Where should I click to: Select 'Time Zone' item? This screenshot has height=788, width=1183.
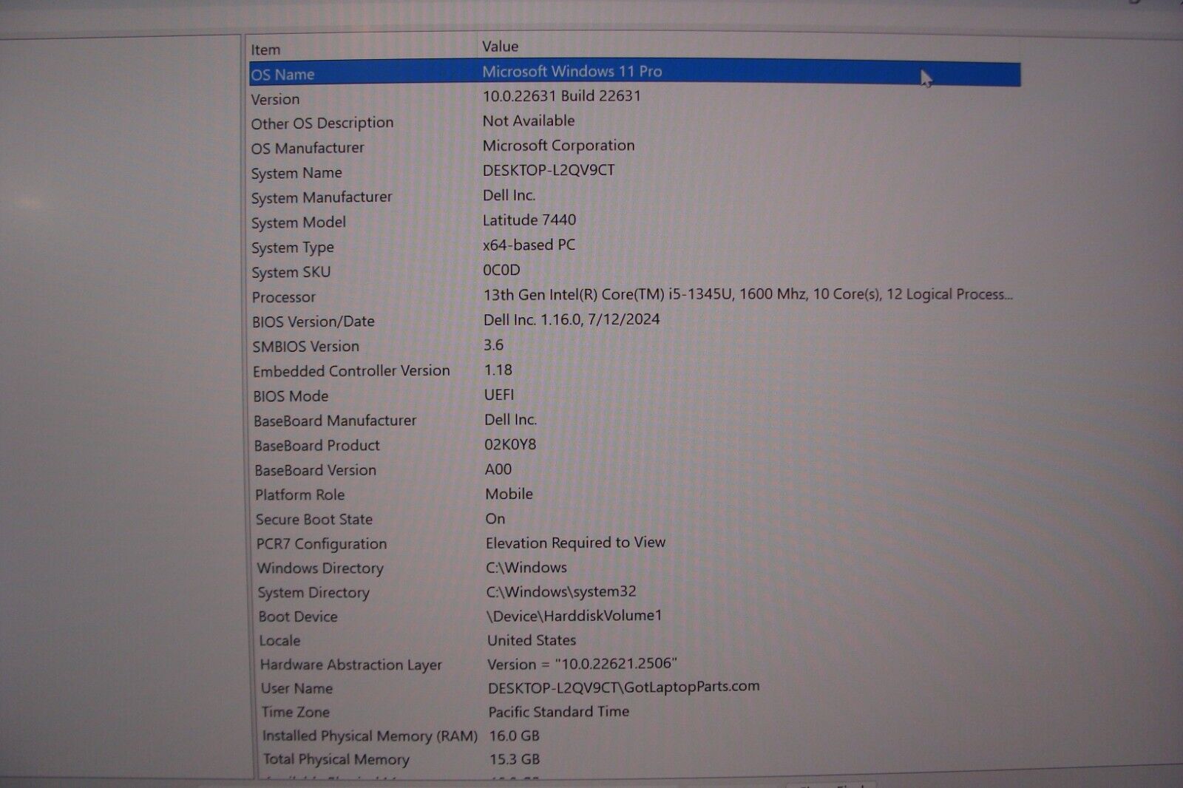point(296,713)
